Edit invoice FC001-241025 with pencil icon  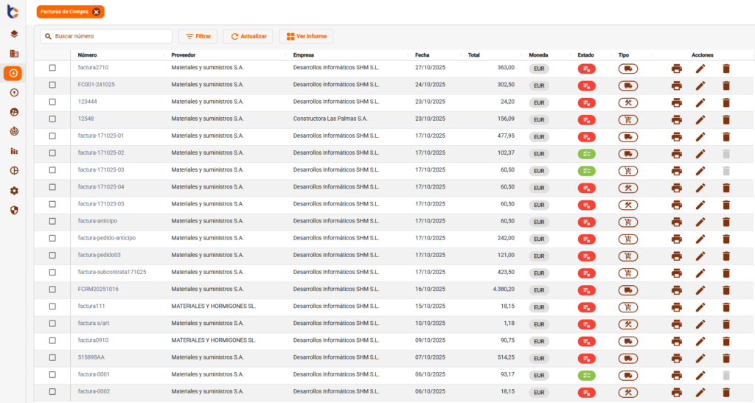[700, 85]
